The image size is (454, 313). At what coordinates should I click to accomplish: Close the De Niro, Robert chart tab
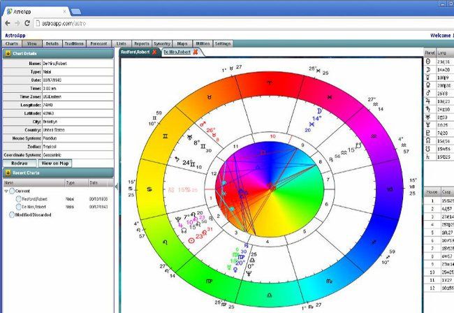196,52
